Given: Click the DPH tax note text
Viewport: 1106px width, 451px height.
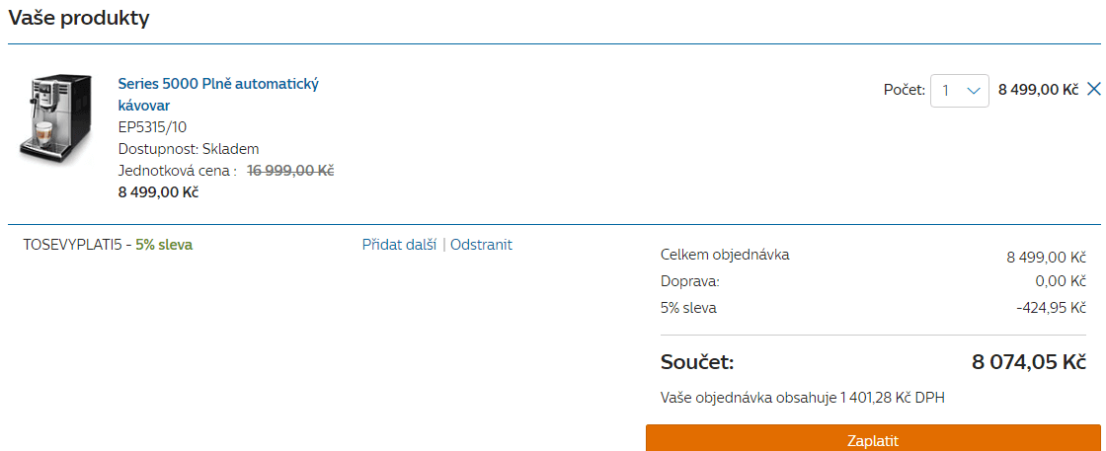Looking at the screenshot, I should click(x=803, y=398).
